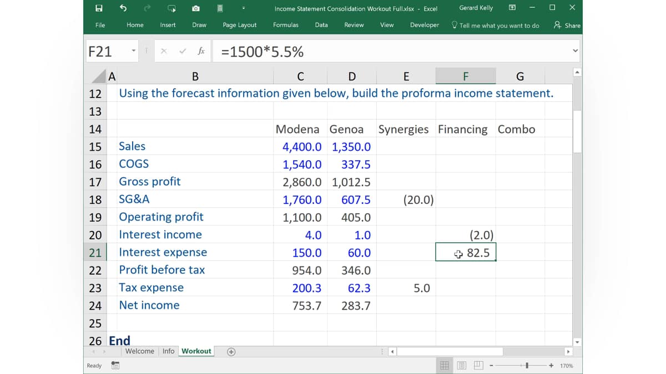Add a new sheet with plus icon
Screen dimensions: 666x374
click(231, 351)
